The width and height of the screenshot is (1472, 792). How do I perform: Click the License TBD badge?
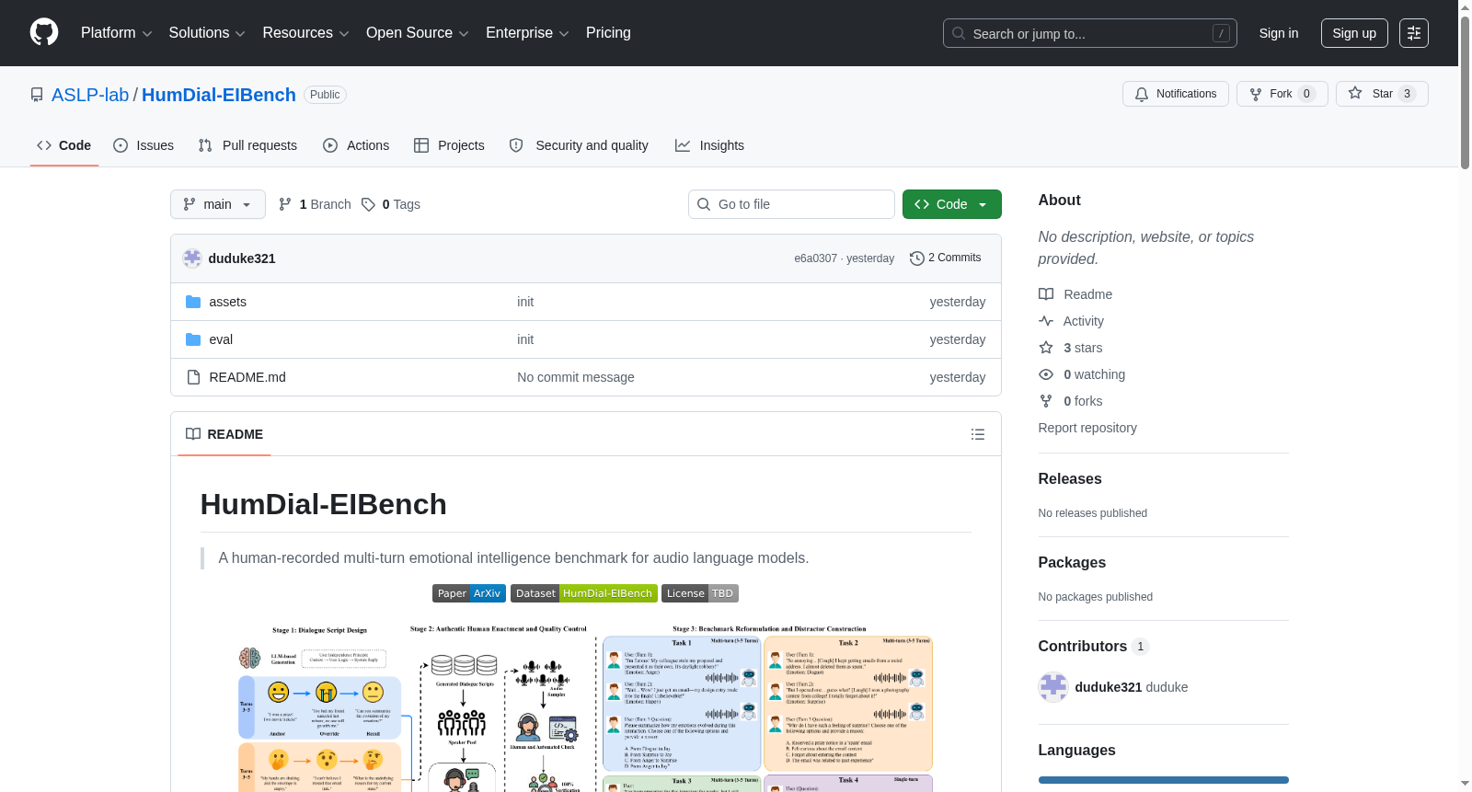tap(700, 593)
